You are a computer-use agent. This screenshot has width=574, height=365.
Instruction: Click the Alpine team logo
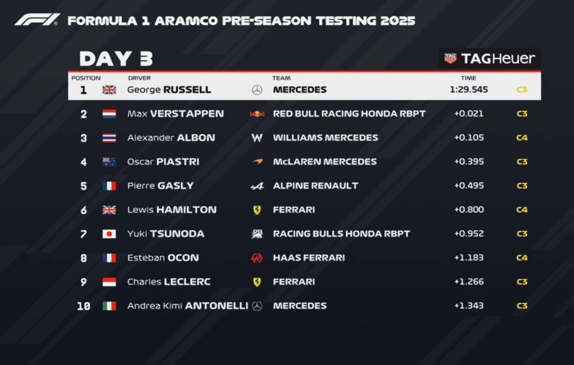[257, 186]
